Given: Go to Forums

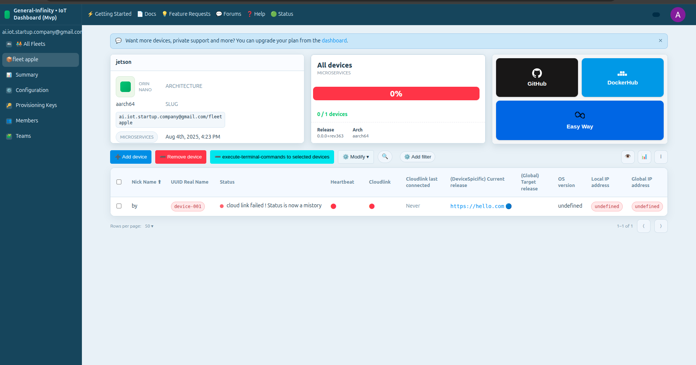Looking at the screenshot, I should point(228,14).
